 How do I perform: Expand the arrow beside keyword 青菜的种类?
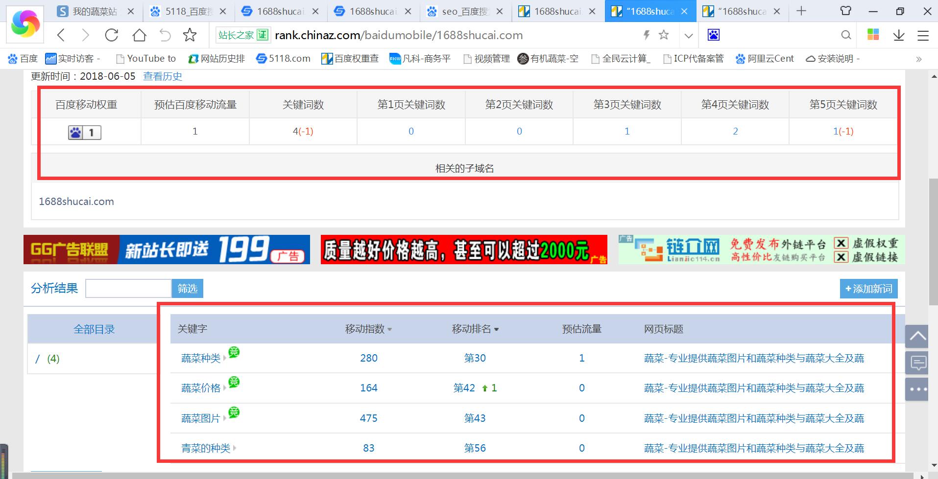(x=235, y=448)
